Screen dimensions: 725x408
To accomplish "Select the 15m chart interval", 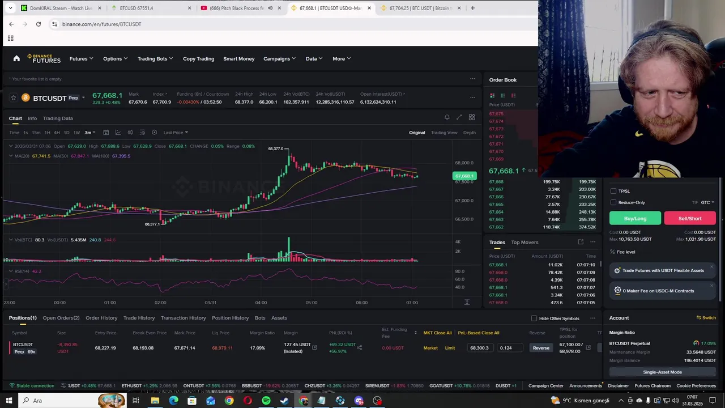I will [36, 133].
